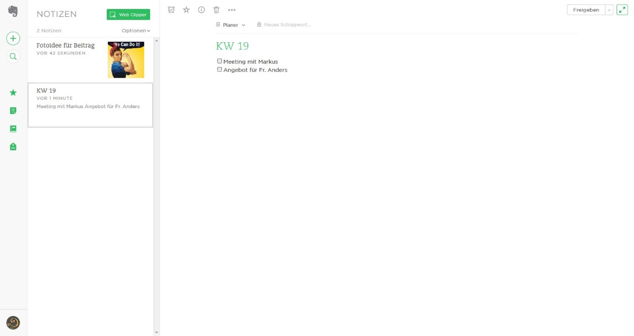
Task: Click the Freigeben share button
Action: pos(586,9)
